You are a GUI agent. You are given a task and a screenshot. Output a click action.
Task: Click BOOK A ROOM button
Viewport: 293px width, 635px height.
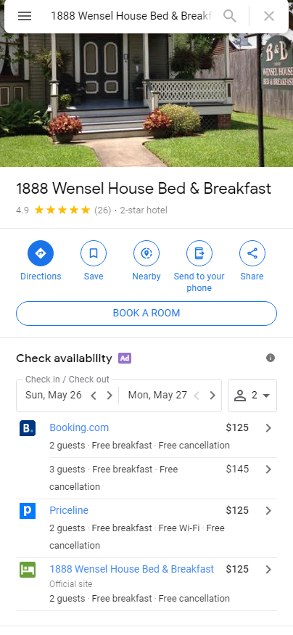coord(146,314)
